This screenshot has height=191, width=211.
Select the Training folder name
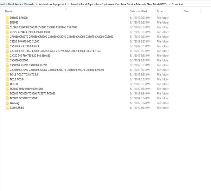(14, 103)
